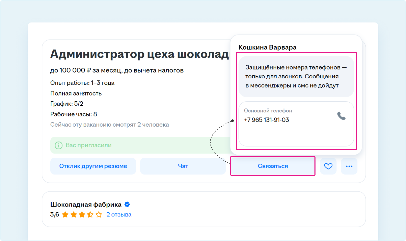Add vacancy to favorites with heart icon

[328, 166]
